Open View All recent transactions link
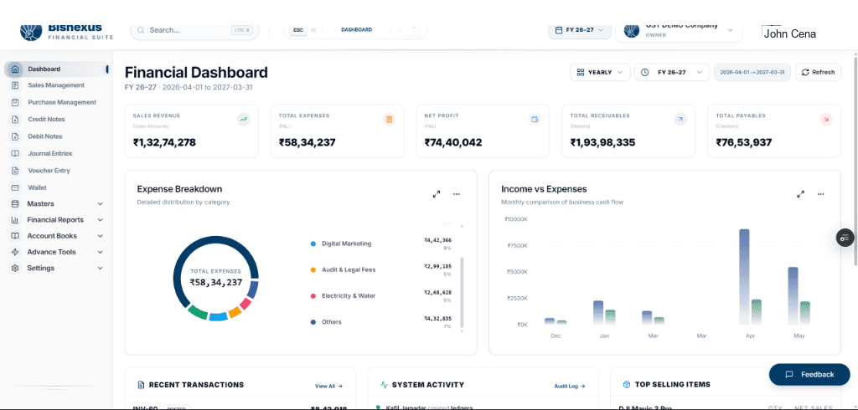This screenshot has width=858, height=410. pos(328,386)
